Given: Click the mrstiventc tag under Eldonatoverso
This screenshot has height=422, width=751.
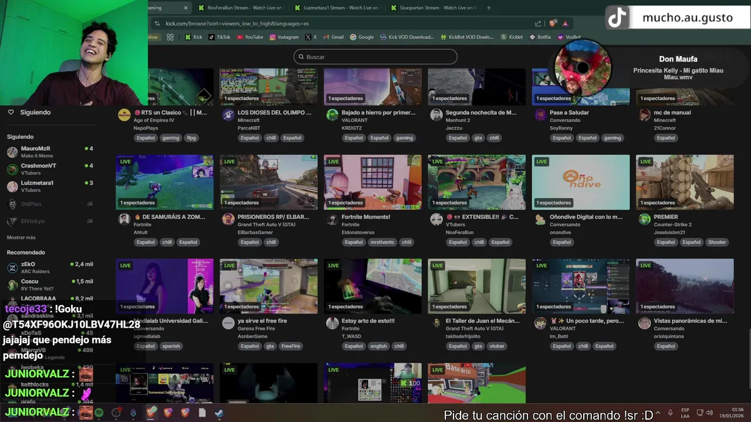Looking at the screenshot, I should click(383, 242).
